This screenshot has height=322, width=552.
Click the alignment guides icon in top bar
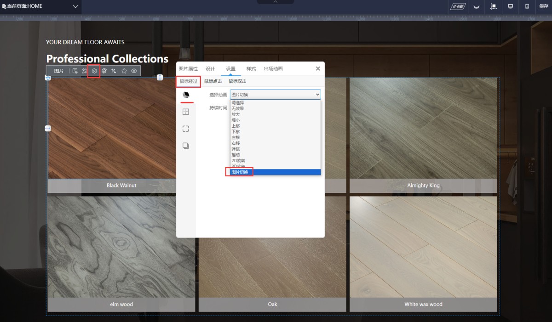tap(494, 6)
